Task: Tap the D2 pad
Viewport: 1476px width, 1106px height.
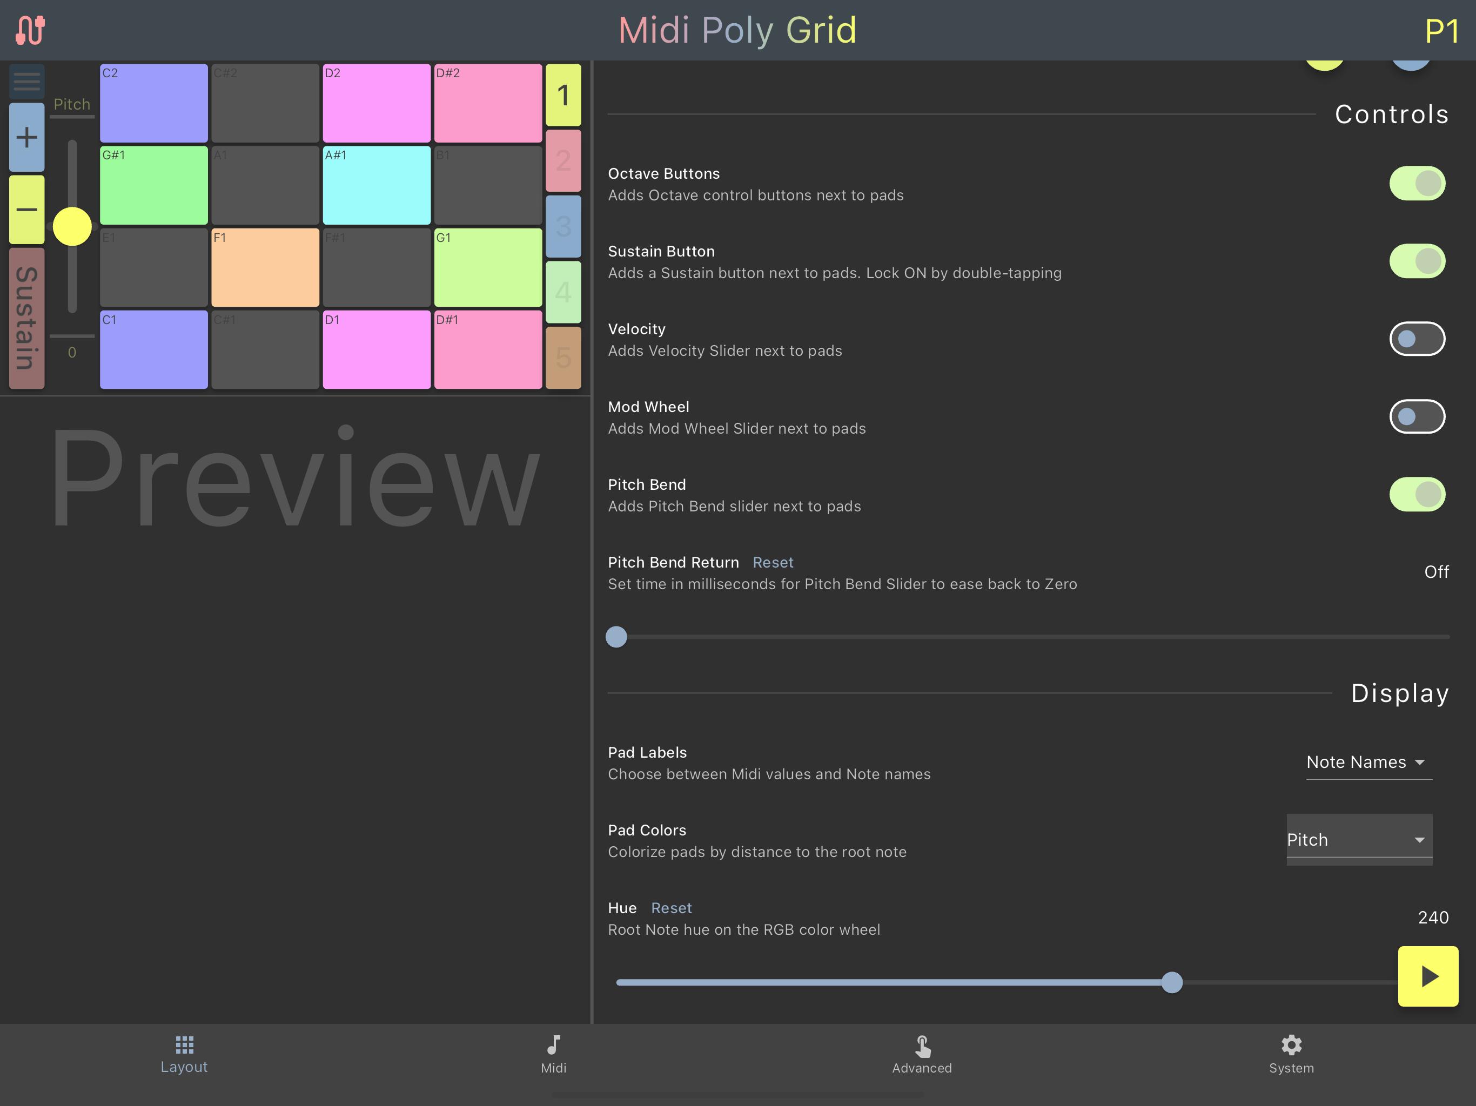Action: click(377, 103)
